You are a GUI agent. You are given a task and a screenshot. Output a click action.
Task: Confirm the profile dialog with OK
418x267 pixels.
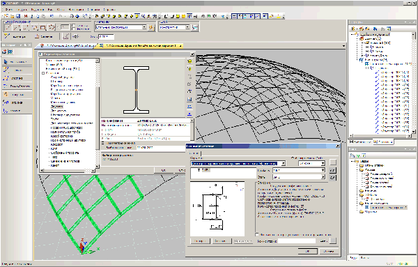307,251
